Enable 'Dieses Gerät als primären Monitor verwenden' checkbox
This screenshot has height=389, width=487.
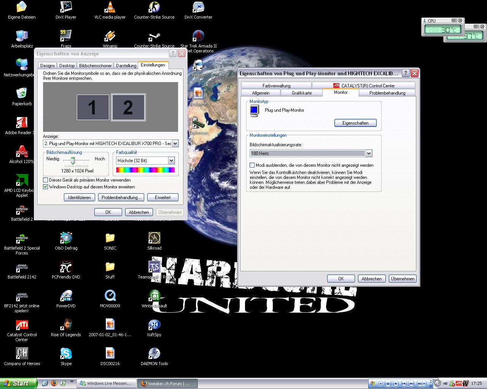46,180
